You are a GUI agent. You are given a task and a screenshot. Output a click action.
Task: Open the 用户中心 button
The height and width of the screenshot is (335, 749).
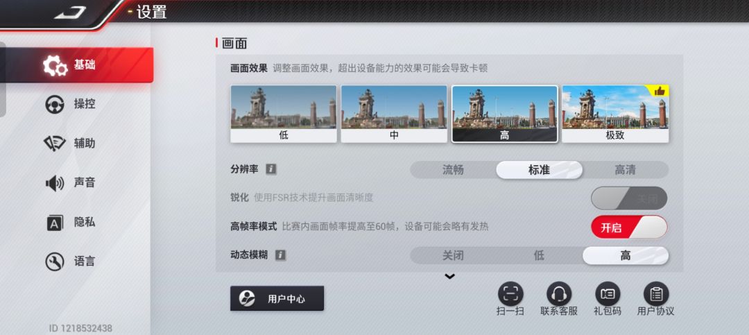tap(277, 299)
